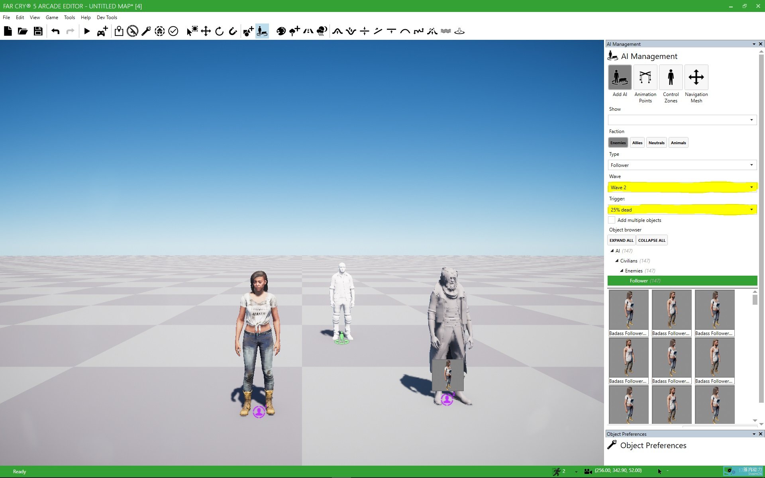
Task: Toggle the Enemies faction filter
Action: click(618, 143)
